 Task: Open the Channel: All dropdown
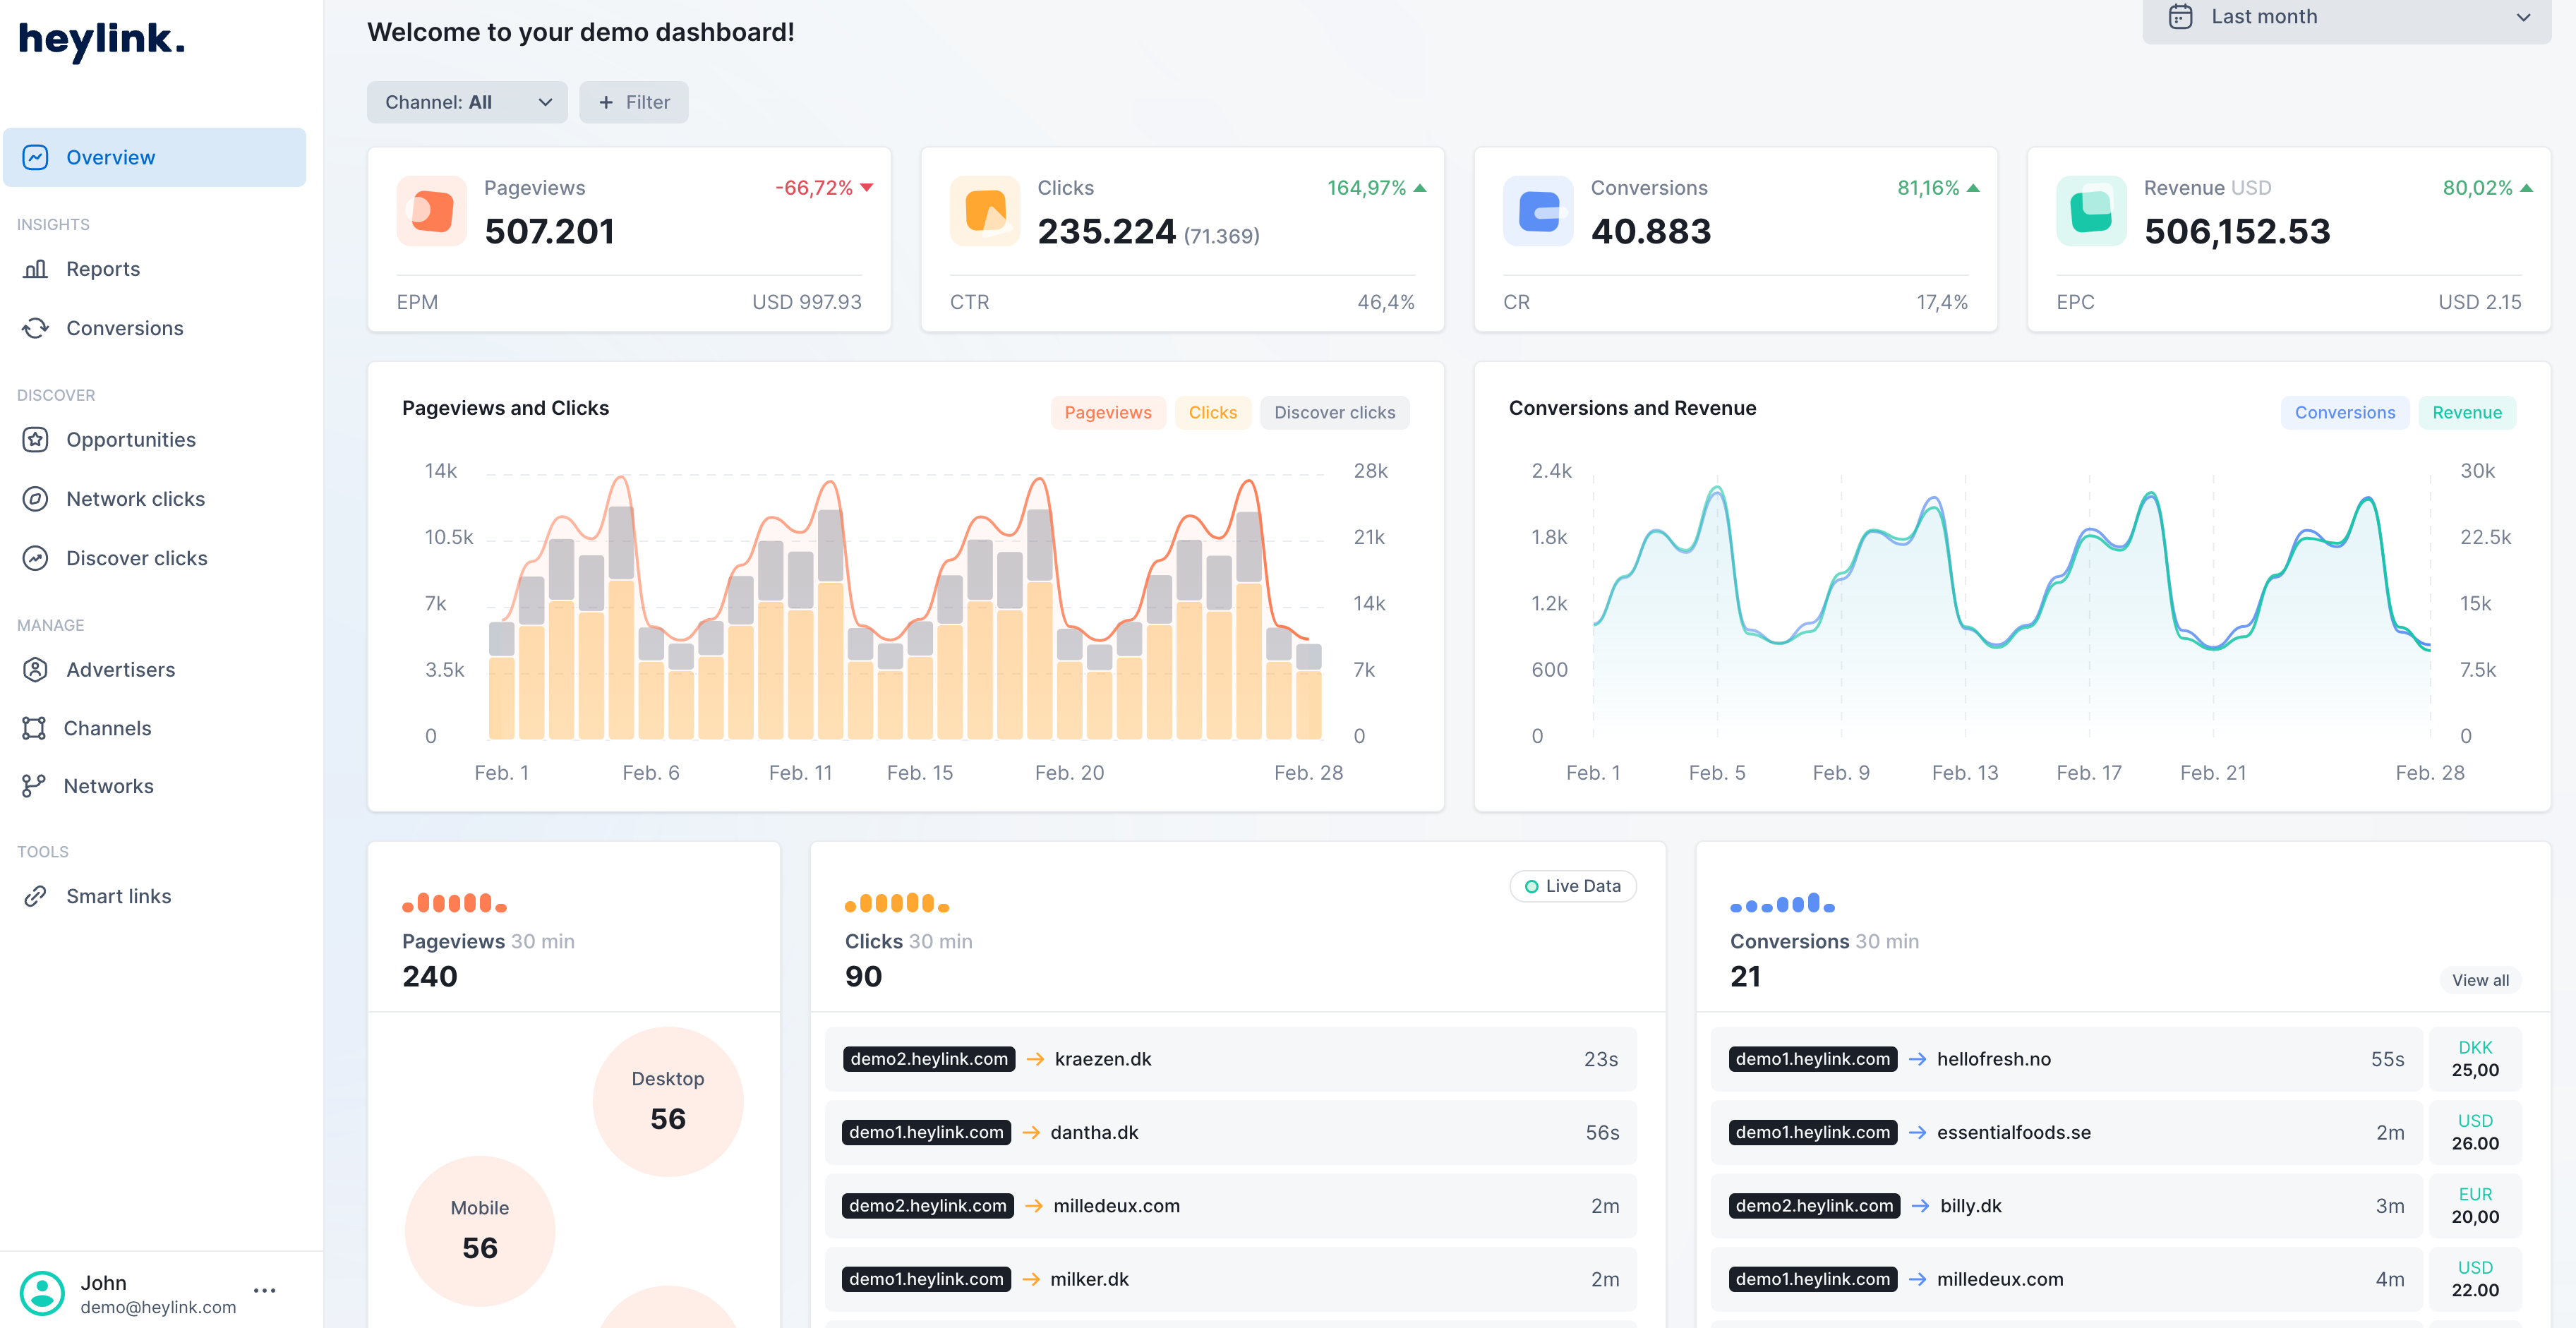[x=467, y=102]
